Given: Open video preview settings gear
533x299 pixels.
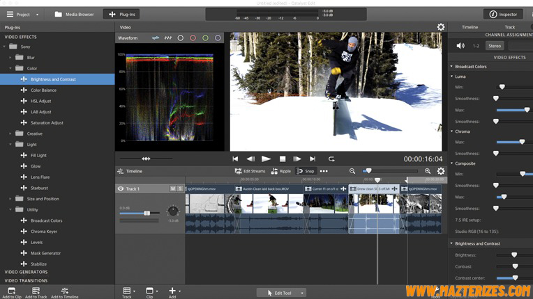Looking at the screenshot, I should [440, 27].
